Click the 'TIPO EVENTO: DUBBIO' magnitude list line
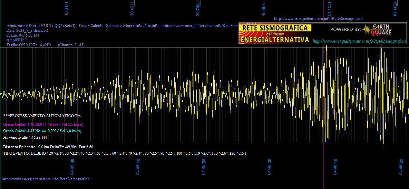Image resolution: width=409 pixels, height=189 pixels. point(125,153)
